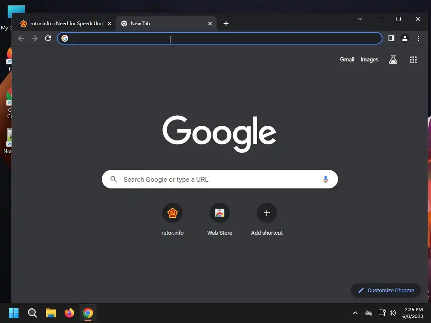Open the Chrome profile menu
The width and height of the screenshot is (431, 323).
click(x=404, y=38)
